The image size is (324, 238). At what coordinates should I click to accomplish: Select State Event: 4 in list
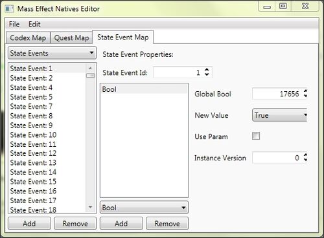click(47, 87)
